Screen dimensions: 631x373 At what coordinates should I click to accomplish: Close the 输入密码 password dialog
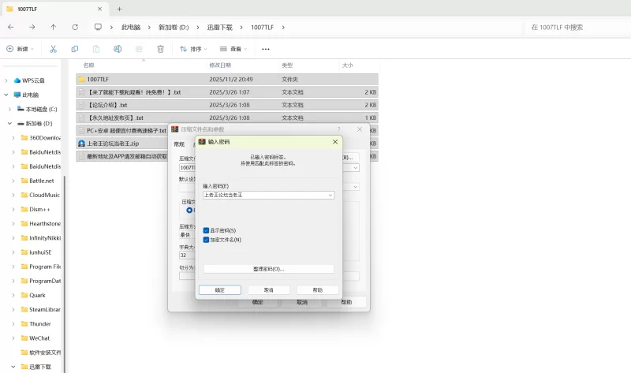coord(334,142)
